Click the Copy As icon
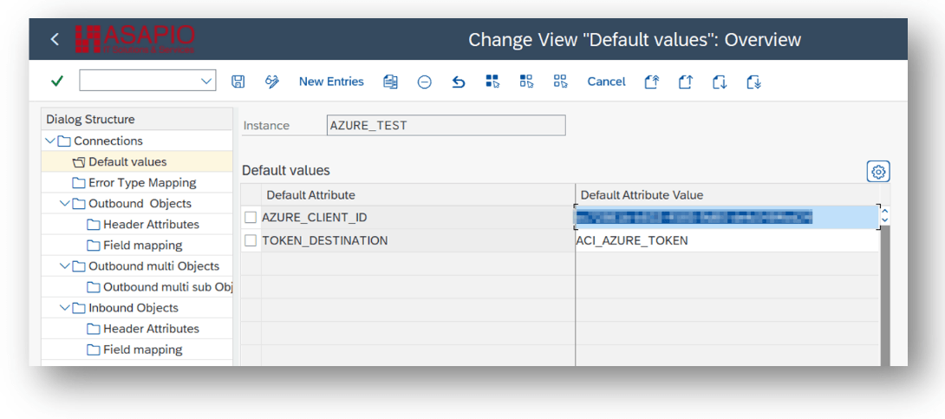This screenshot has width=945, height=419. [390, 82]
